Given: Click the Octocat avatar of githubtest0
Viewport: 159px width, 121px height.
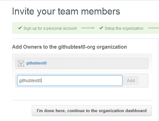Looking at the screenshot, I should pyautogui.click(x=21, y=64).
